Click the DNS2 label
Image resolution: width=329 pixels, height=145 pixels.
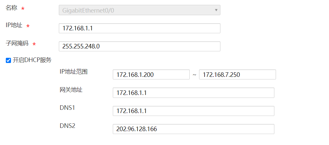(x=67, y=126)
